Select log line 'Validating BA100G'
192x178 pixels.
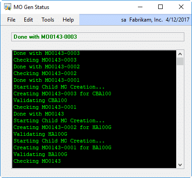pyautogui.click(x=40, y=154)
